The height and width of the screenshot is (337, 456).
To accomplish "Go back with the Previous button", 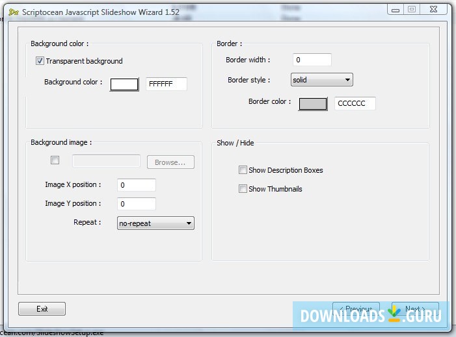I will pos(356,309).
